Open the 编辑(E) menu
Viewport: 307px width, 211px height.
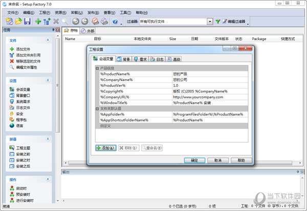tap(29, 13)
